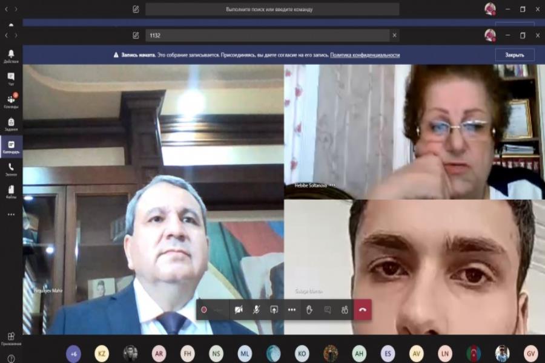Select the Calendar tab in sidebar

pos(11,147)
